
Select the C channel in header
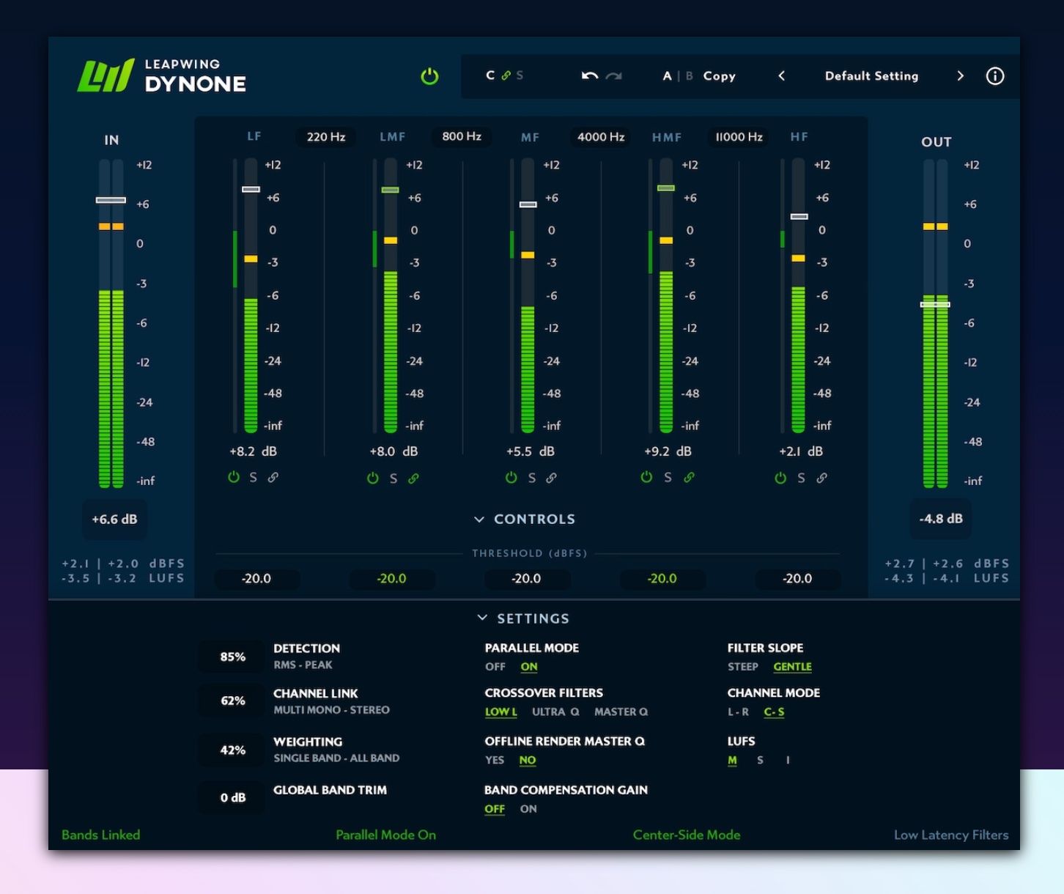click(490, 75)
